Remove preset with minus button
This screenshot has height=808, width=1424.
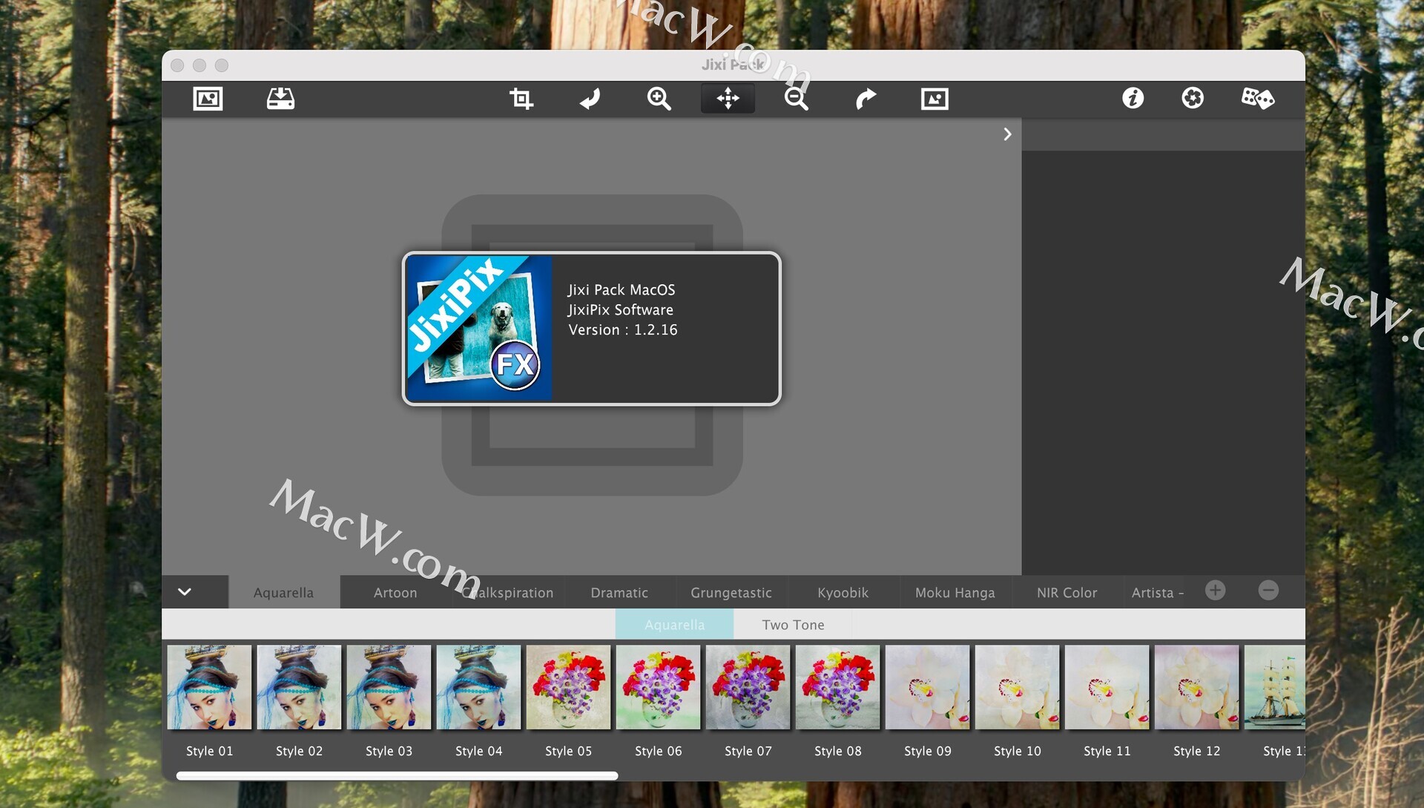tap(1268, 591)
